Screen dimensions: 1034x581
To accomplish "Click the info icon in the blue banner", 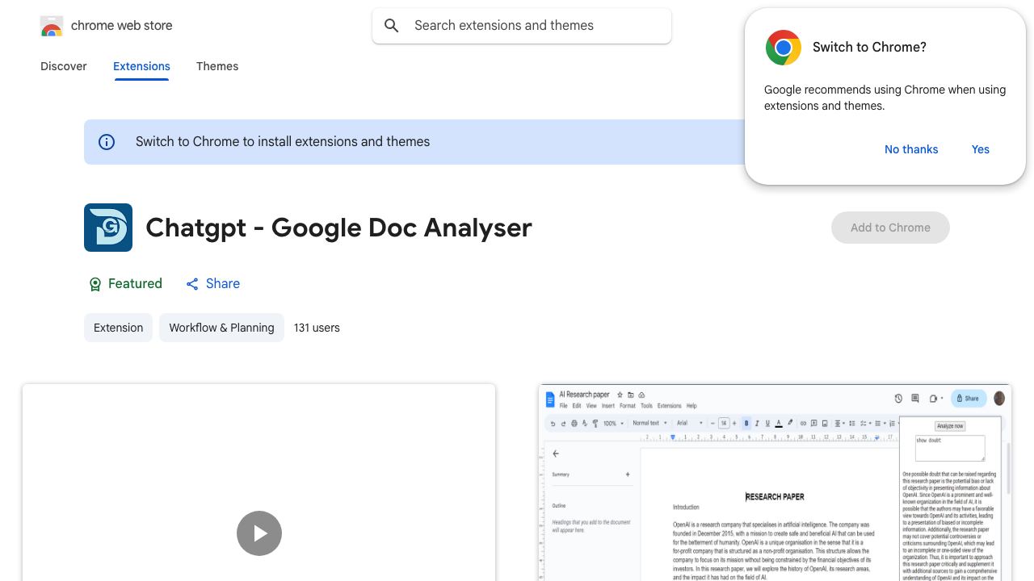I will click(x=107, y=142).
